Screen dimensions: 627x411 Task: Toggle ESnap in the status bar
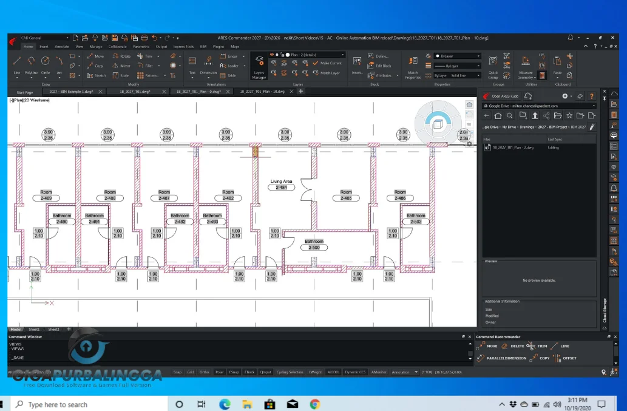tap(234, 372)
